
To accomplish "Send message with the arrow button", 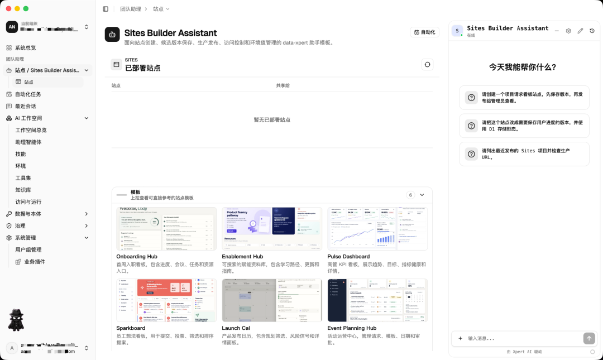I will click(x=589, y=338).
